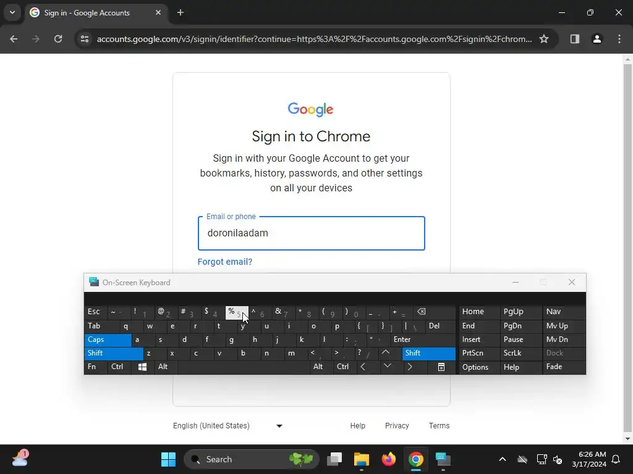Open Chrome three-dot menu

619,39
